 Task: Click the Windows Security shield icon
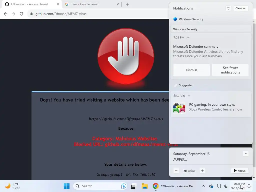(175, 19)
